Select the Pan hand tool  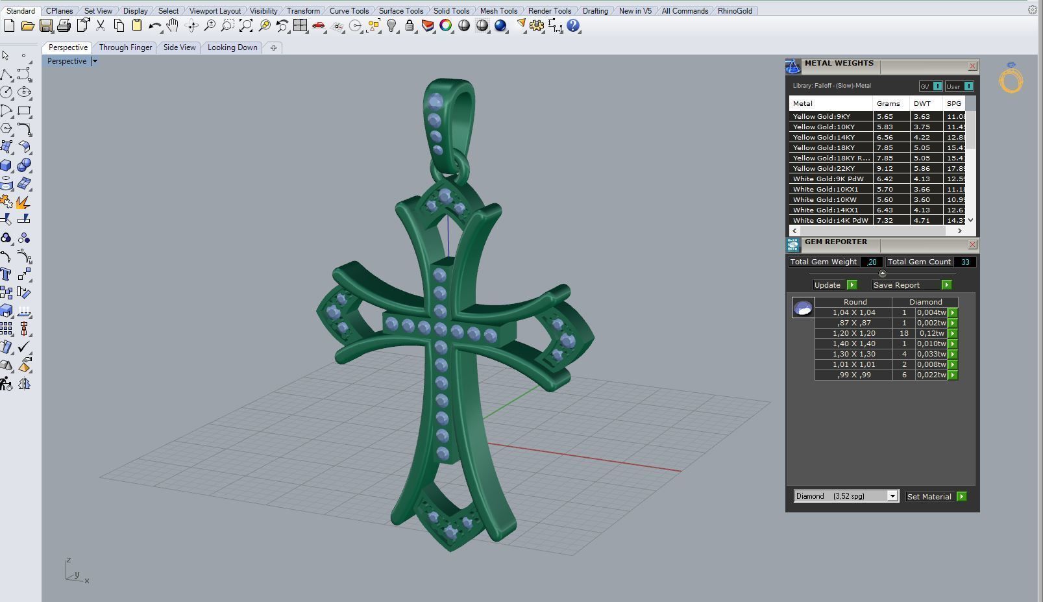(x=172, y=26)
